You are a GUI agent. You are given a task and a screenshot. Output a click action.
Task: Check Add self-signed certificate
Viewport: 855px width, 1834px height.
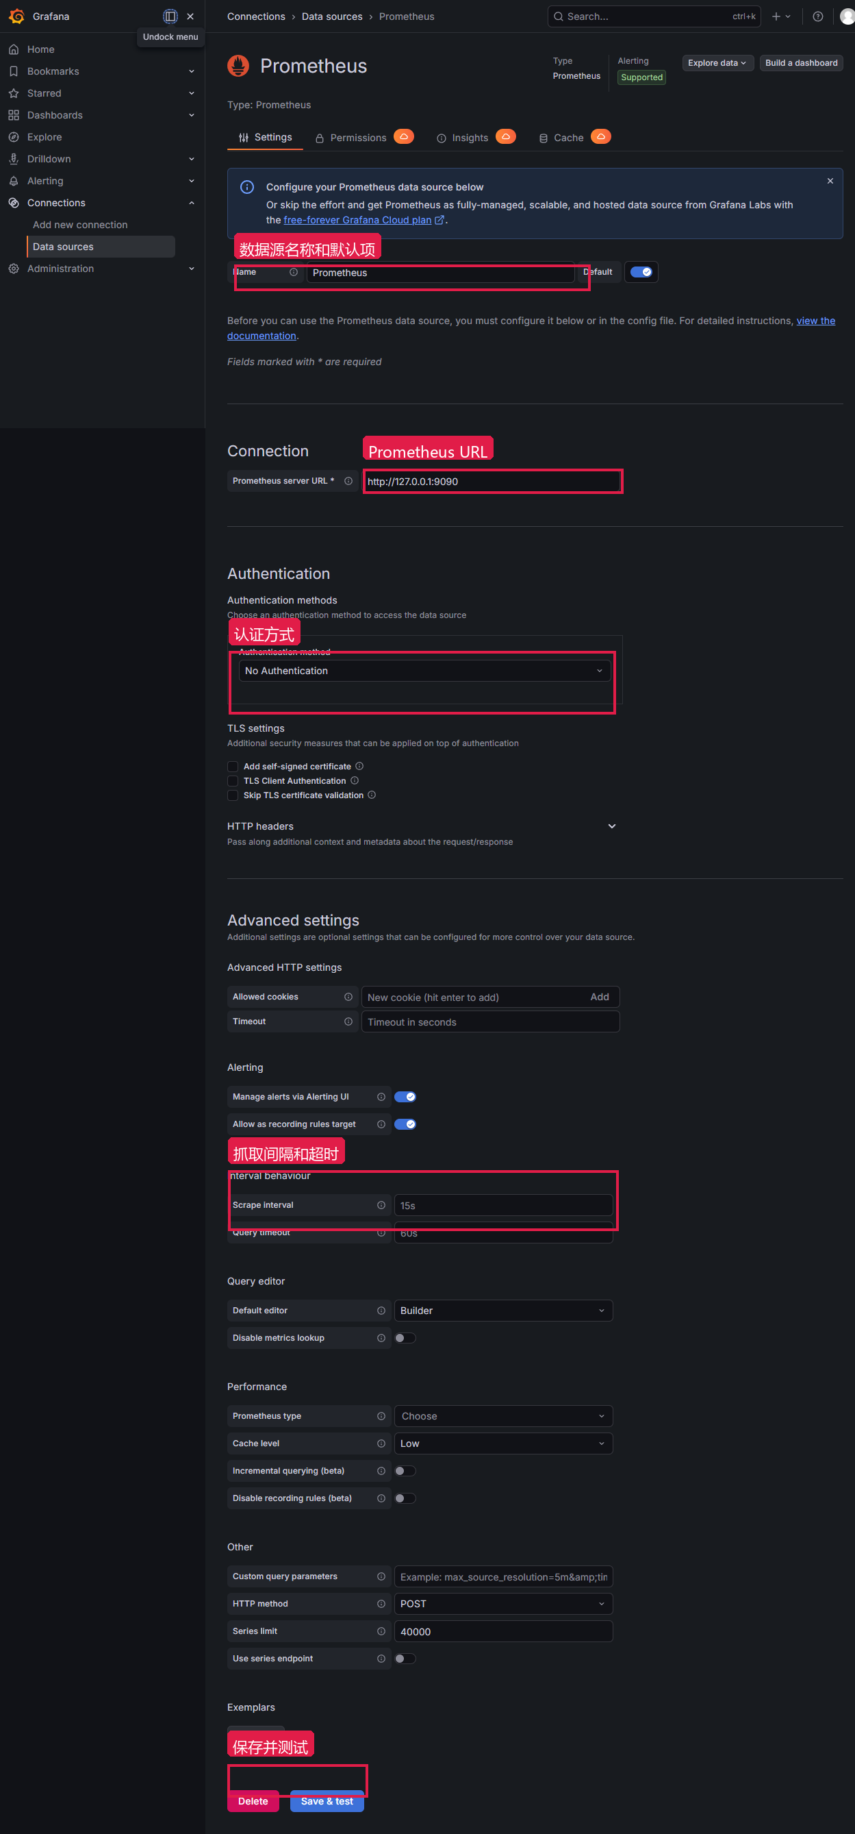click(x=233, y=766)
